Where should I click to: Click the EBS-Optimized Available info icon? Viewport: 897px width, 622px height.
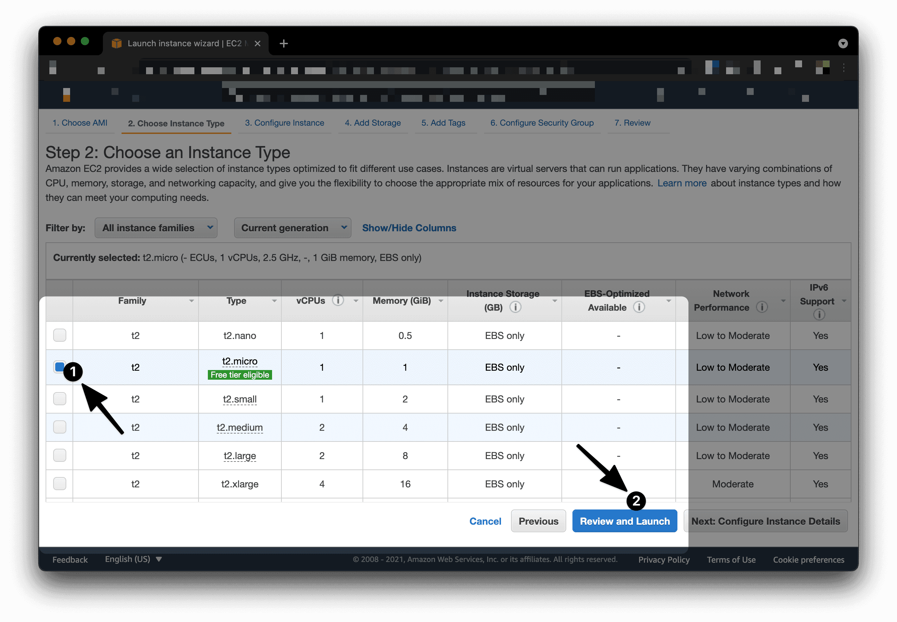pos(638,307)
